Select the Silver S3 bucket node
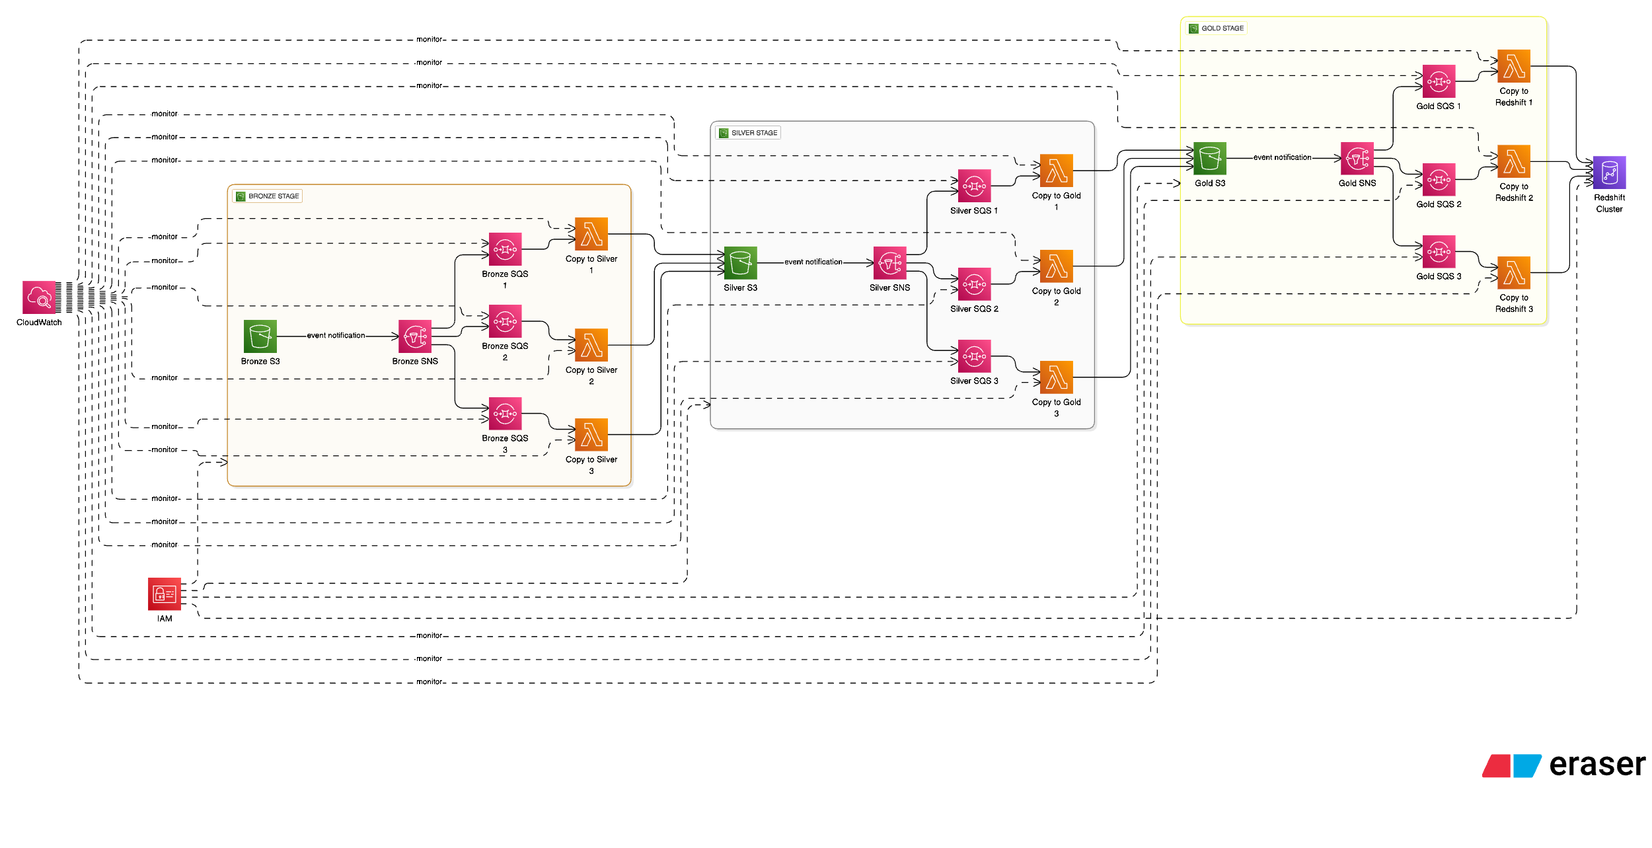 [x=740, y=264]
